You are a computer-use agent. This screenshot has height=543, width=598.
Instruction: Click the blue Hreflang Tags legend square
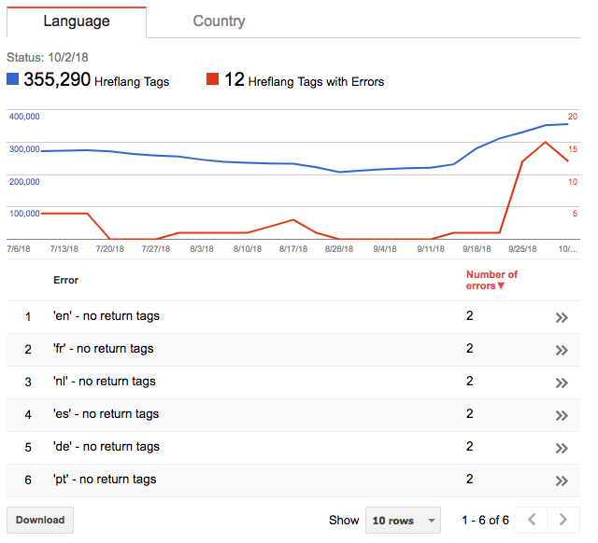tap(12, 78)
